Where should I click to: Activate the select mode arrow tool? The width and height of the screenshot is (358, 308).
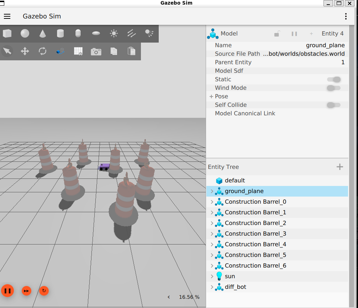tap(7, 51)
